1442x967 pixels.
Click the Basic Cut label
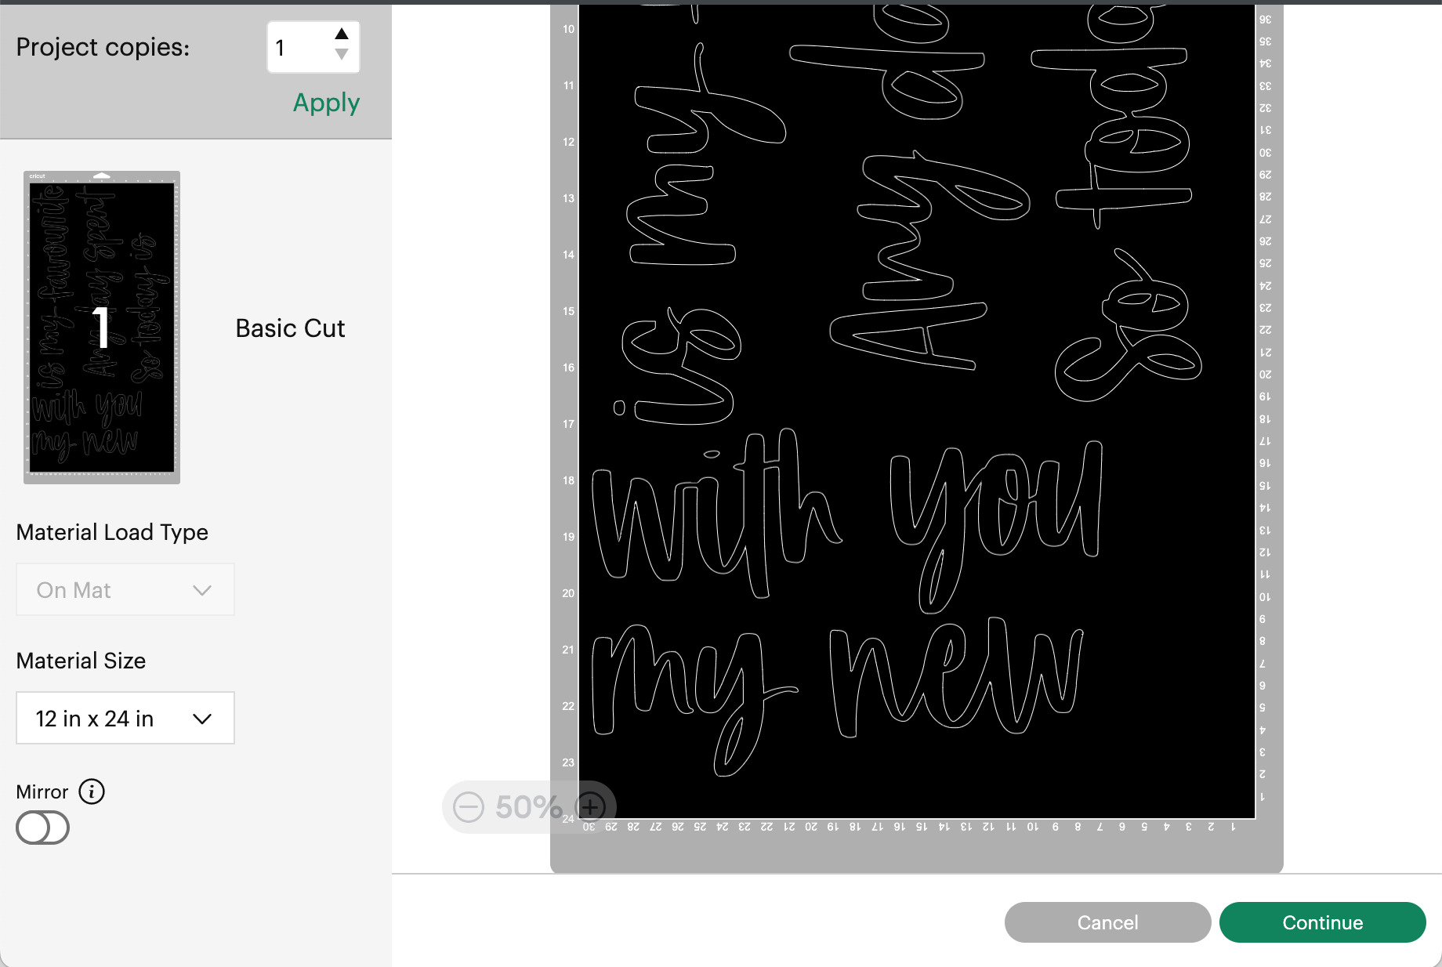coord(290,328)
